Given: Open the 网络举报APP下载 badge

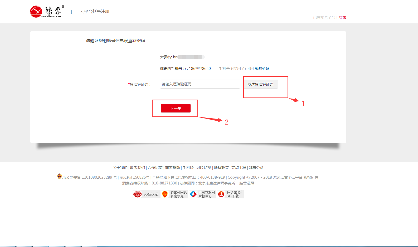Looking at the screenshot, I should (x=230, y=194).
